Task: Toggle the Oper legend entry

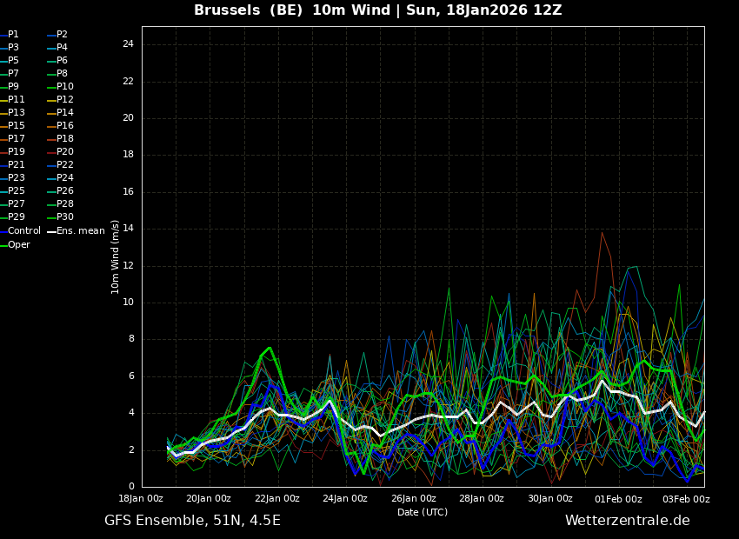Action: pyautogui.click(x=18, y=245)
